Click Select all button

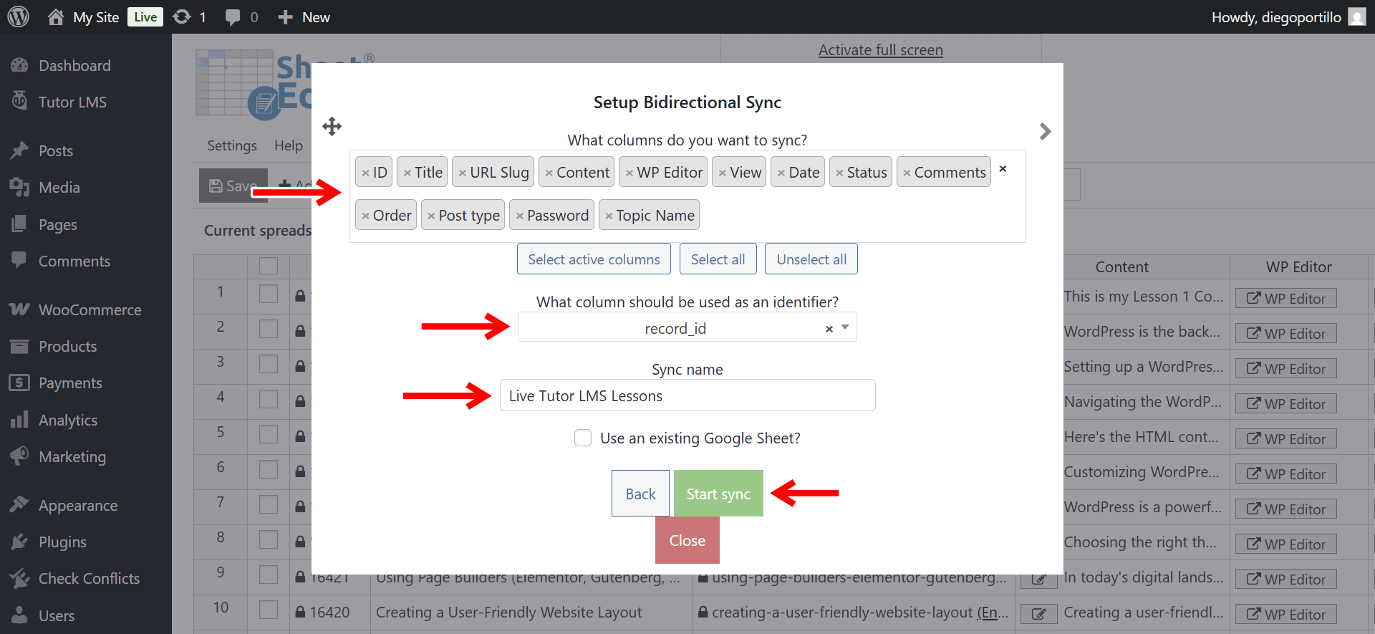[718, 259]
